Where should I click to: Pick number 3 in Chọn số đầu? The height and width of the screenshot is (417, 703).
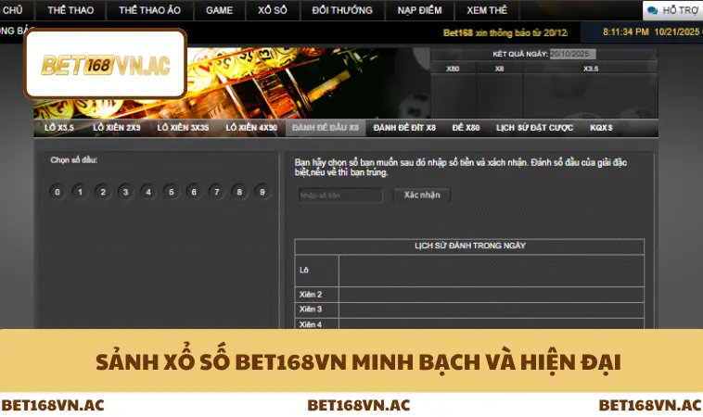(125, 192)
